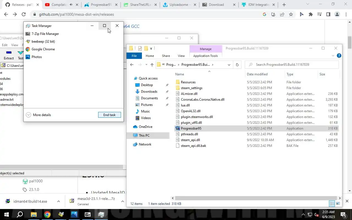The image size is (352, 220).
Task: Open a new Chrome tab
Action: (x=284, y=5)
